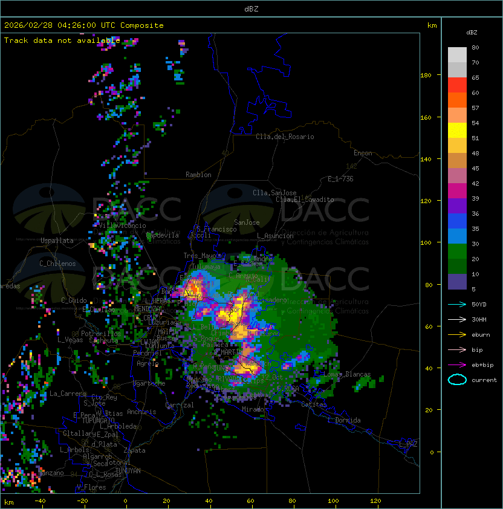503x509 pixels.
Task: Click the cyan 50YD arrow in legend
Action: pyautogui.click(x=457, y=304)
